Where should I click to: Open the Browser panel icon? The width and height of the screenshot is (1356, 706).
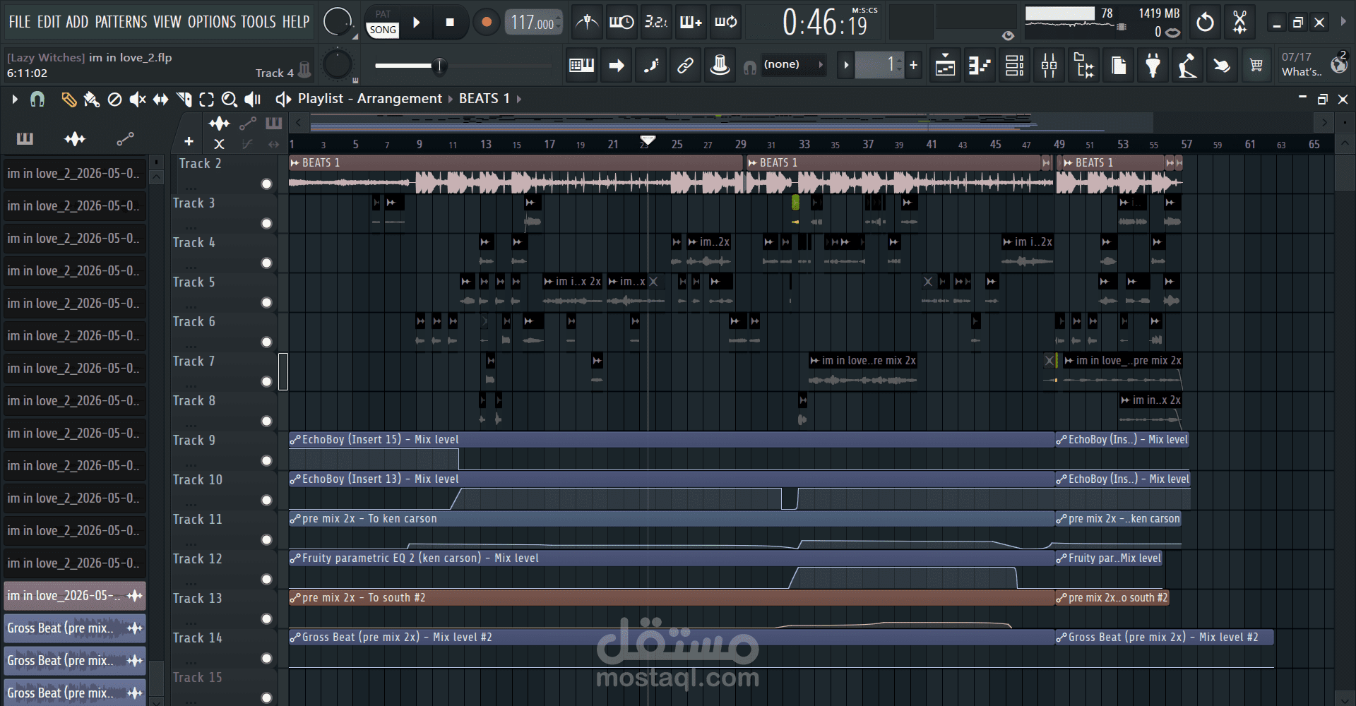click(x=1083, y=66)
